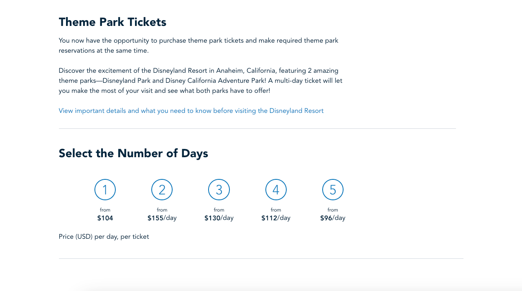Click the 'from' label above $104
Screen dimensions: 522x291
105,210
